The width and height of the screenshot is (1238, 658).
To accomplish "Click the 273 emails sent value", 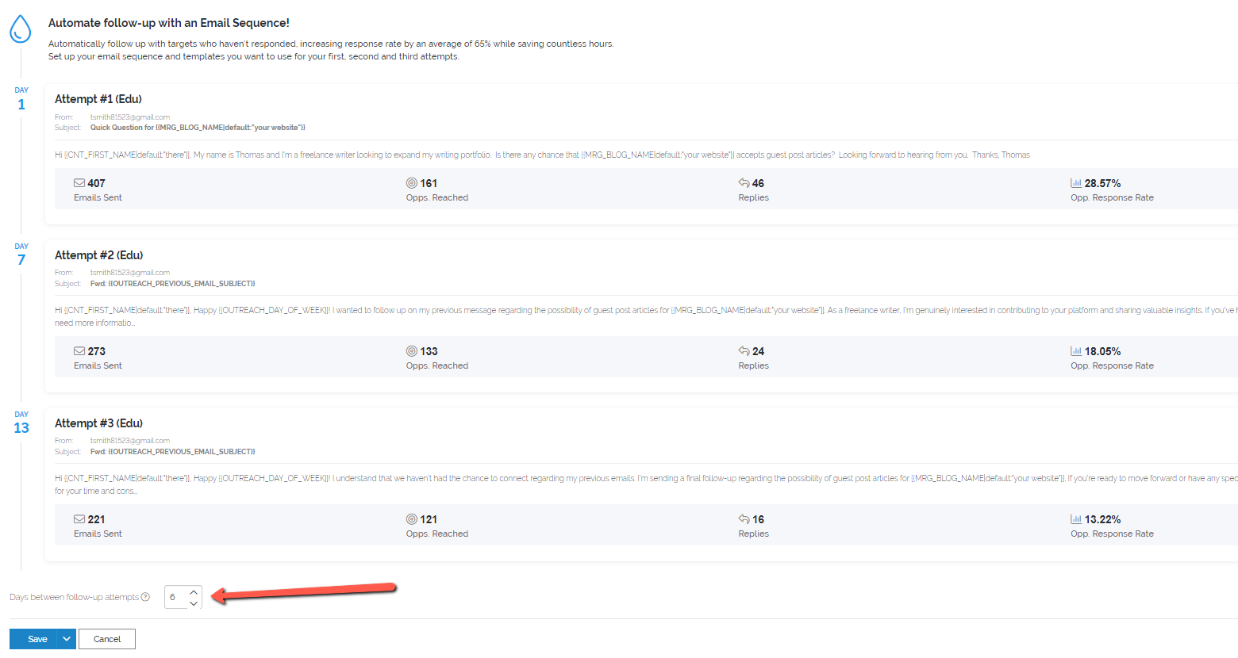I will click(x=96, y=351).
